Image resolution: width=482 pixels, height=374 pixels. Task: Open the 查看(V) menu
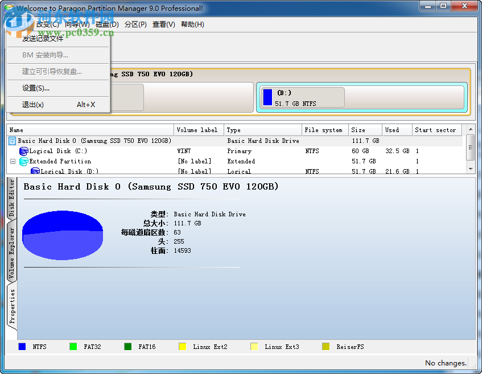tap(163, 24)
